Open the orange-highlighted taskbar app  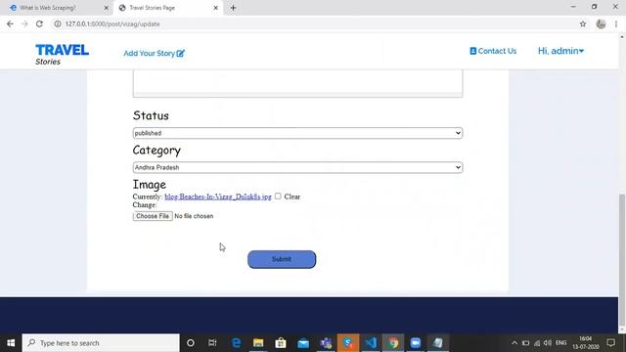click(348, 343)
